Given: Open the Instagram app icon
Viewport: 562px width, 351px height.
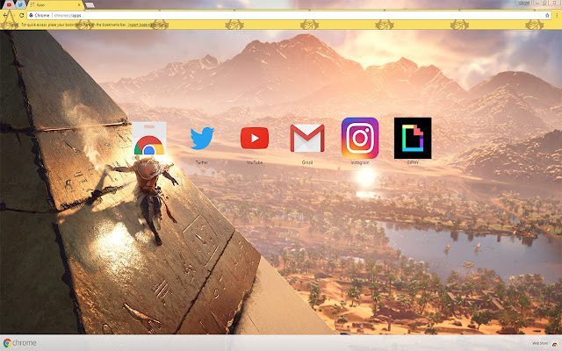Looking at the screenshot, I should (360, 138).
